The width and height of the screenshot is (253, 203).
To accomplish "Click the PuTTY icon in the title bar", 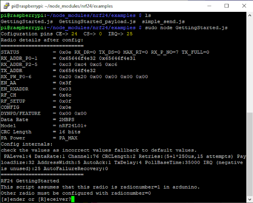I will [6, 6].
